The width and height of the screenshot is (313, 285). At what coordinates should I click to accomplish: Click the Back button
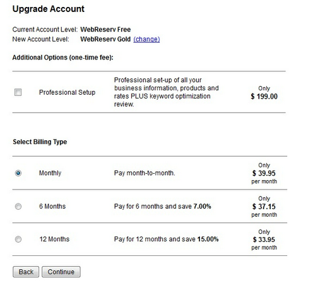26,272
